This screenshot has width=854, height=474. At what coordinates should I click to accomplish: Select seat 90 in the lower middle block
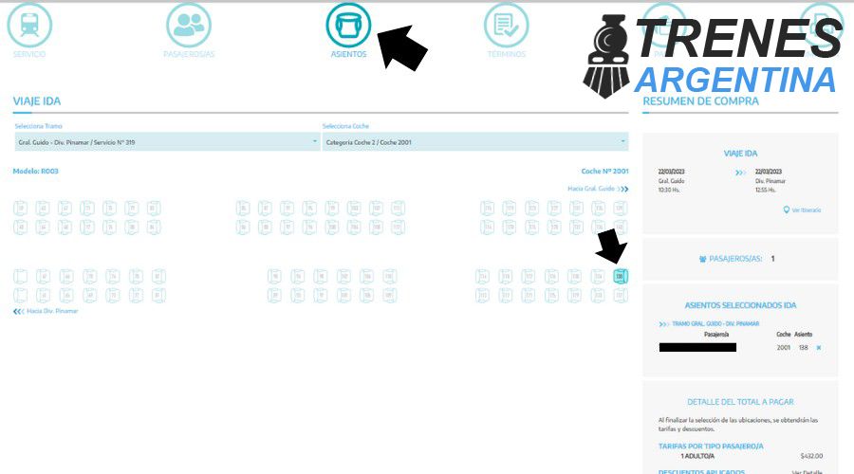(274, 276)
